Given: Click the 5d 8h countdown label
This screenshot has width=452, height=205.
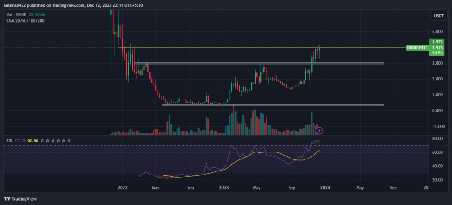Looking at the screenshot, I should click(437, 53).
